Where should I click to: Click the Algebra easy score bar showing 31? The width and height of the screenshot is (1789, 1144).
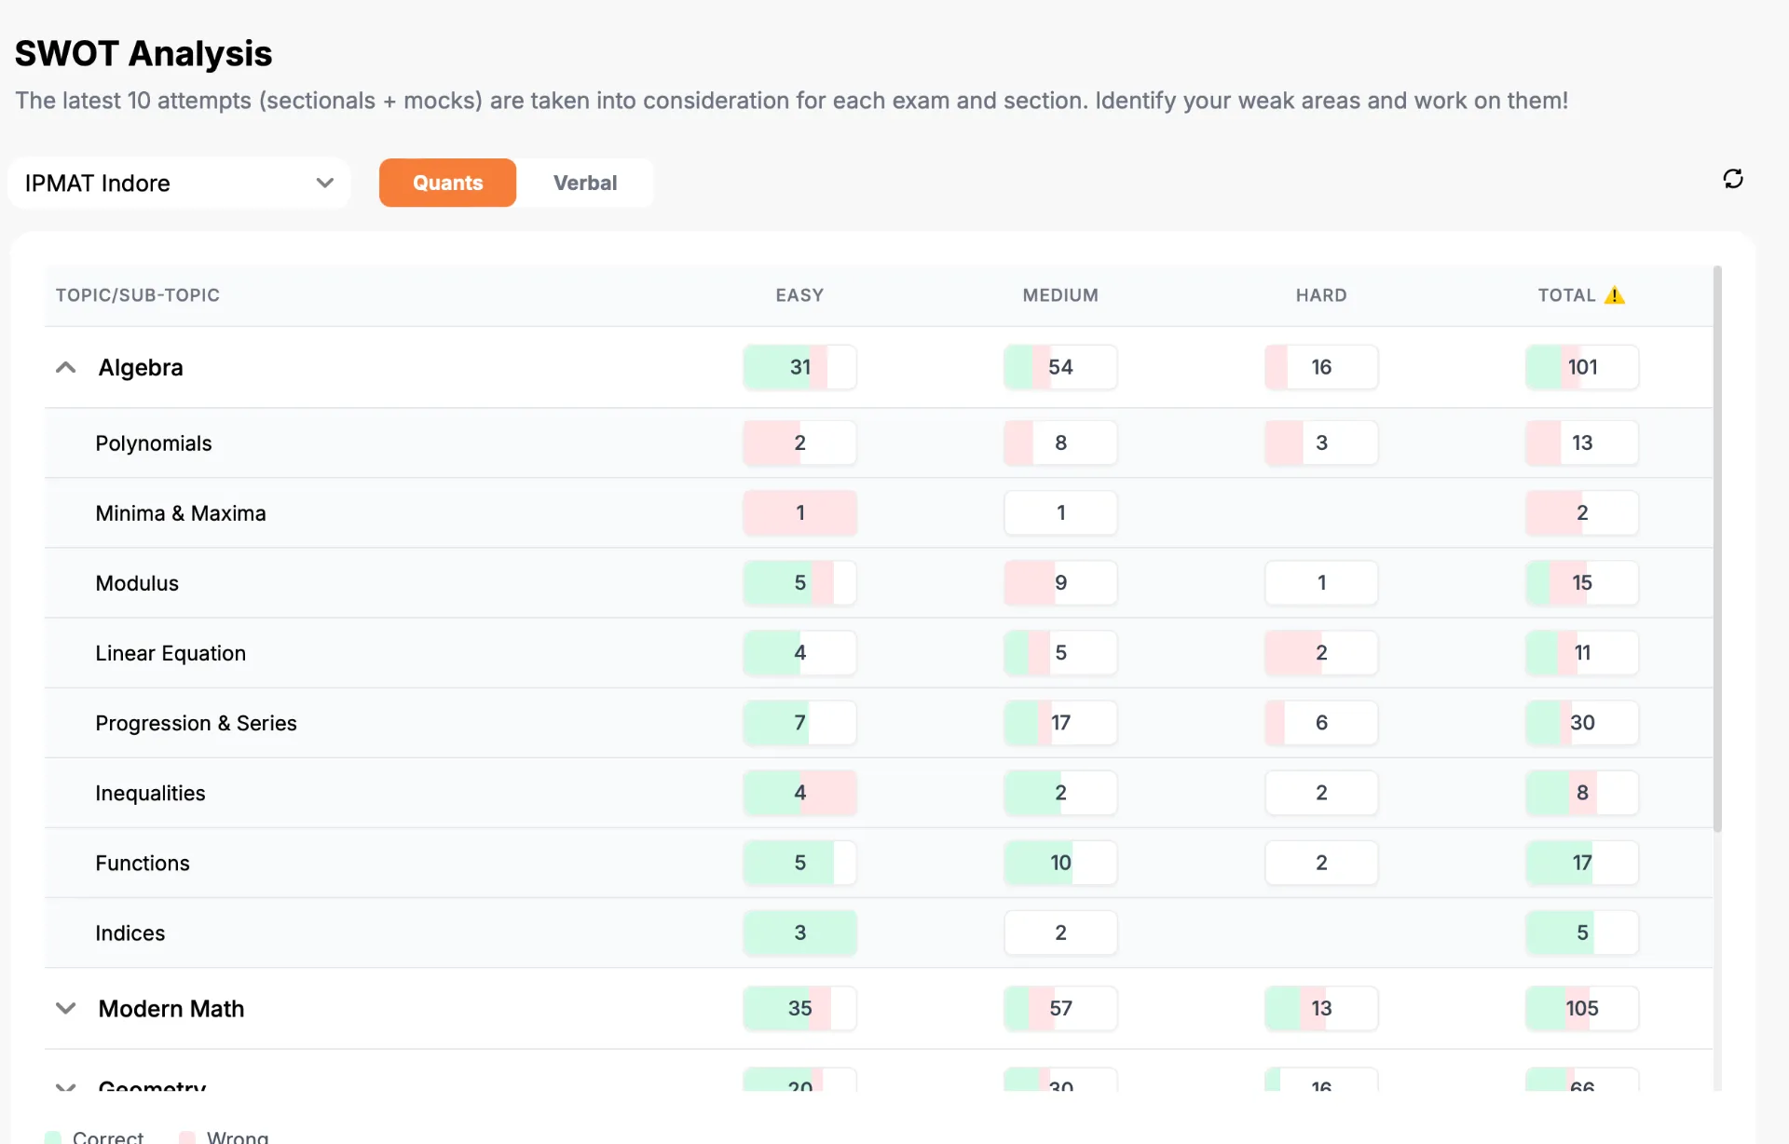pyautogui.click(x=799, y=367)
